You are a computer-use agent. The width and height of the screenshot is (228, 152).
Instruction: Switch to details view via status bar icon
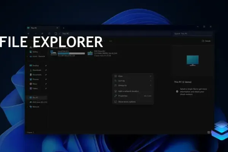pos(209,132)
